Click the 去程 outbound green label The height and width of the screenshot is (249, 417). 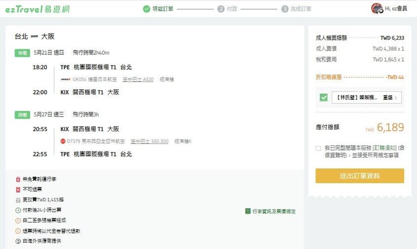pos(22,53)
